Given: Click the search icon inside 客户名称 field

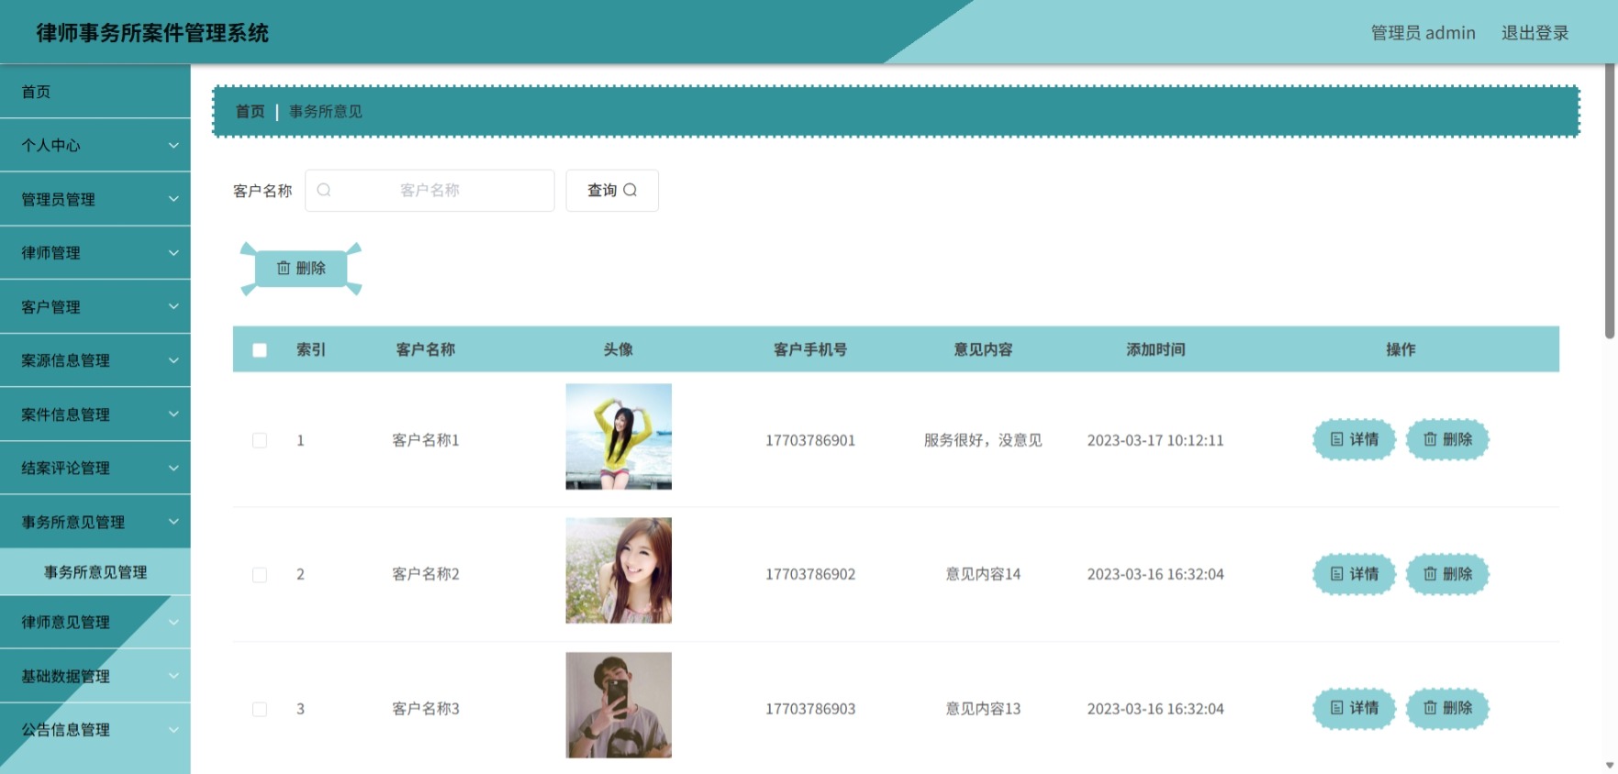Looking at the screenshot, I should tap(324, 190).
